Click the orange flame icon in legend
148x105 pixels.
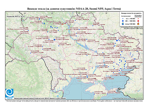[x=138, y=24]
